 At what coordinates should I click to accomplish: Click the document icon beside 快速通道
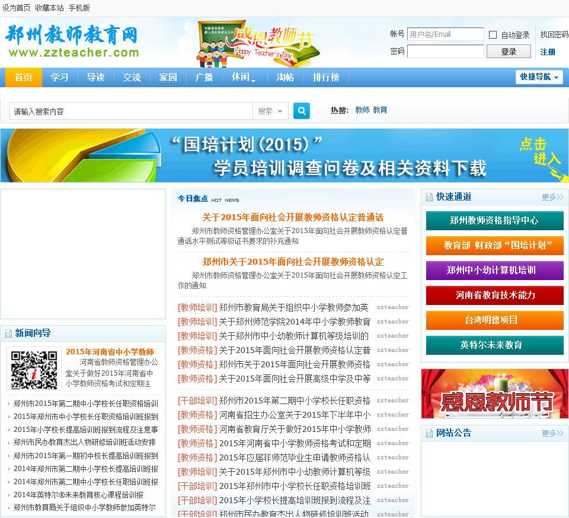click(x=429, y=197)
